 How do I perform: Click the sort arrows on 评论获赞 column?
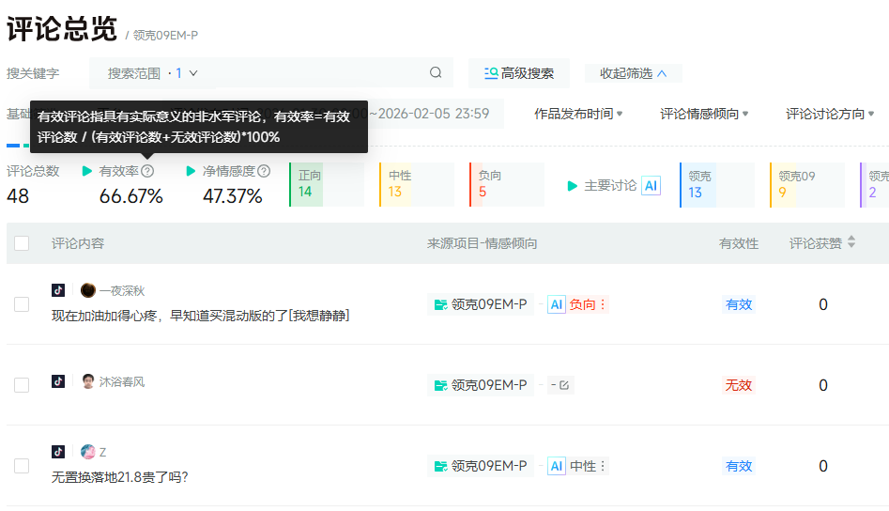[851, 242]
